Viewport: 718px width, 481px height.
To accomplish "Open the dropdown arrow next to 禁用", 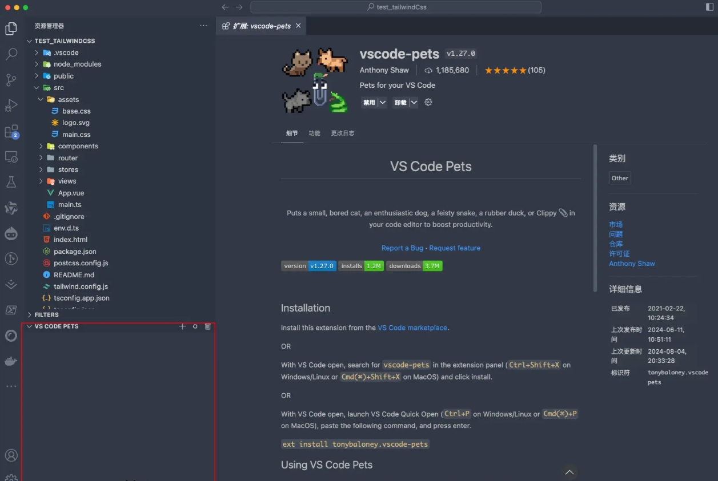I will [382, 103].
